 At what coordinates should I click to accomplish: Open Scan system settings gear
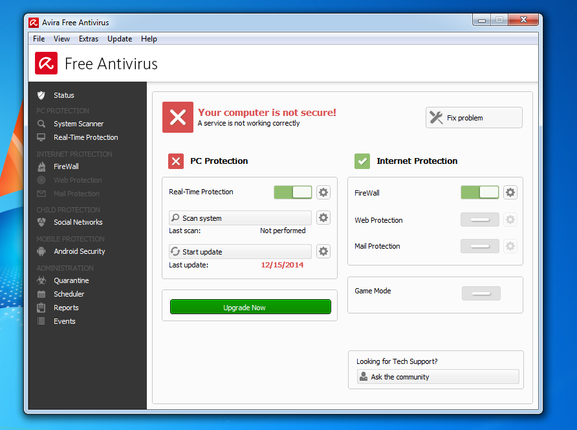323,218
